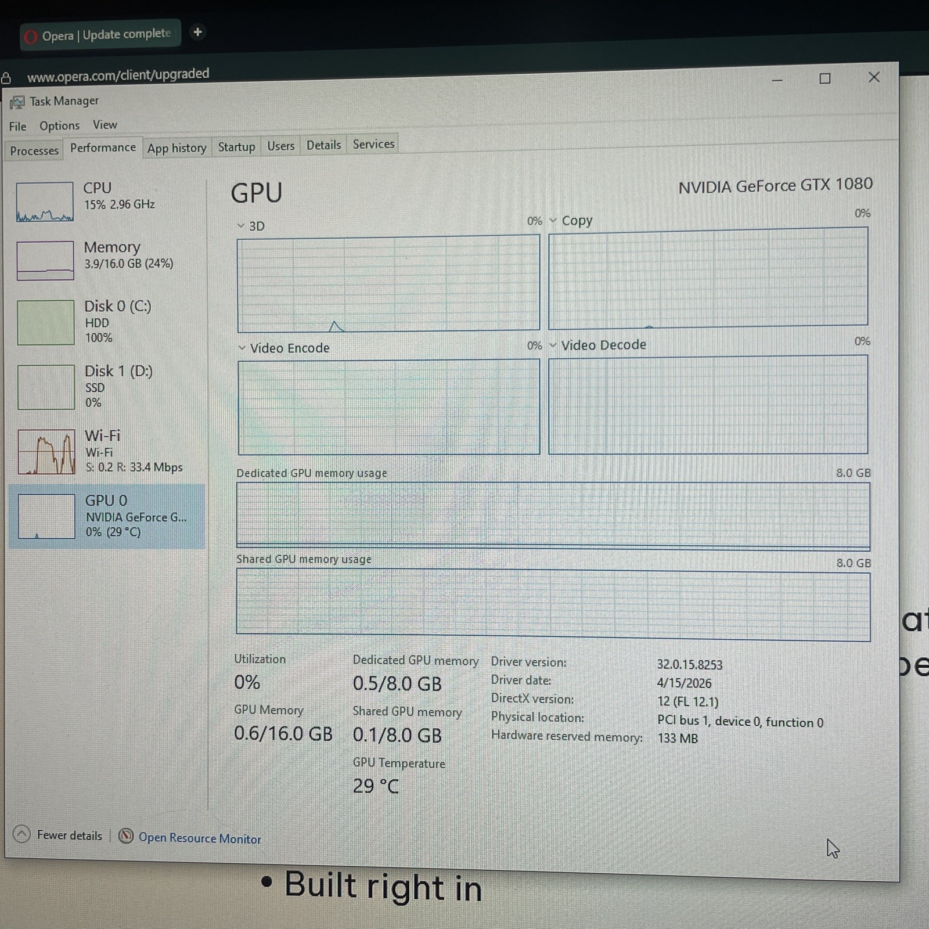
Task: Click the Resource Monitor icon
Action: click(x=125, y=836)
